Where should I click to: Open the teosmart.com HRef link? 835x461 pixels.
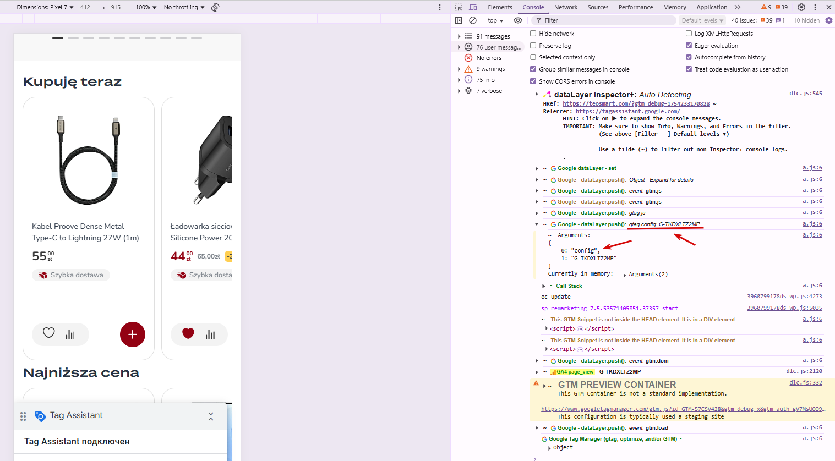636,103
